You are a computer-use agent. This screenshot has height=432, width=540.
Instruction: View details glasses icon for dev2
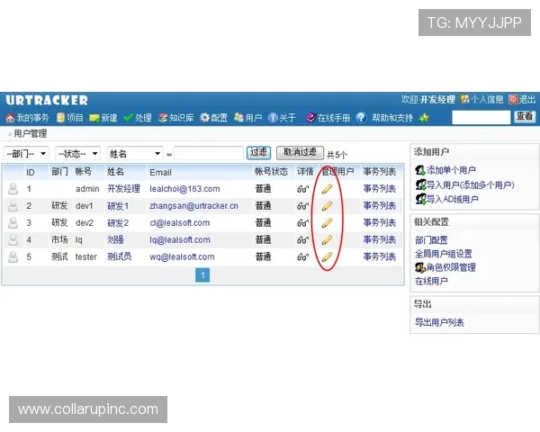[302, 223]
